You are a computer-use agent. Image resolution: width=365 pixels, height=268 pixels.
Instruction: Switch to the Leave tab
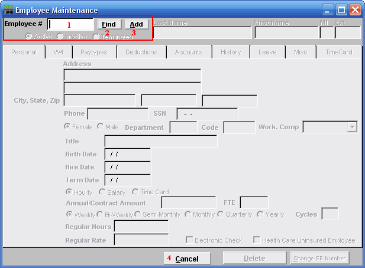pos(267,52)
